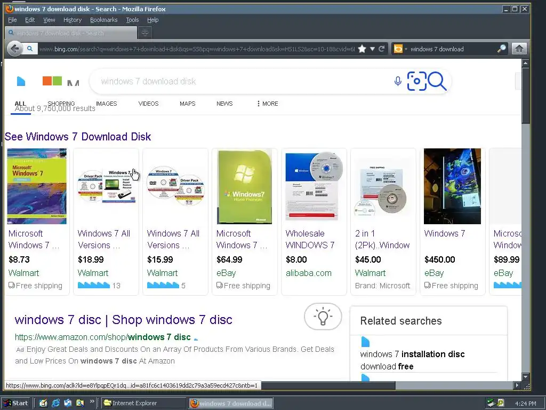546x410 pixels.
Task: Open the bookmark dropdown arrow beside the star
Action: (372, 49)
